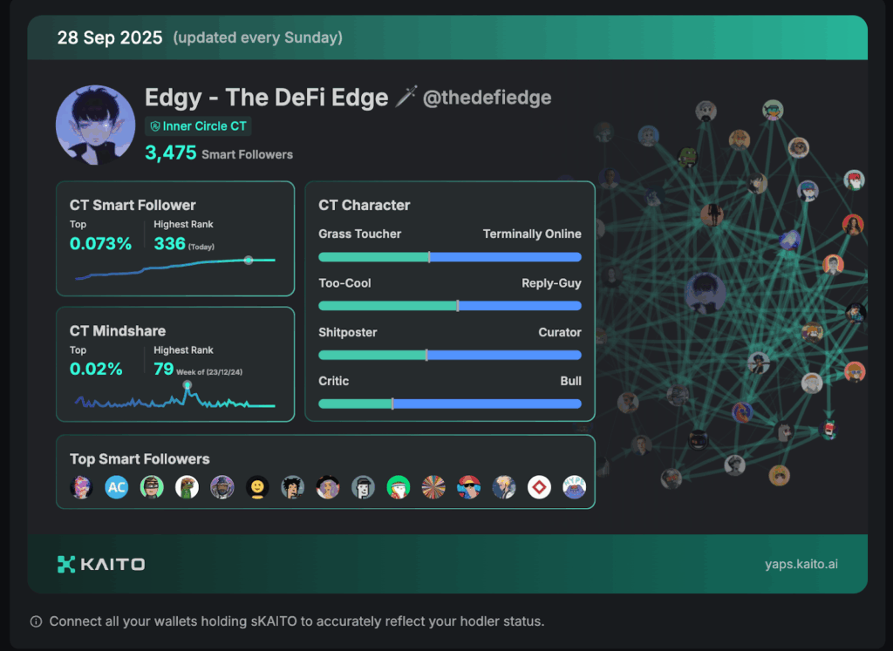
Task: Open the Pepe frog follower avatar
Action: pyautogui.click(x=187, y=487)
